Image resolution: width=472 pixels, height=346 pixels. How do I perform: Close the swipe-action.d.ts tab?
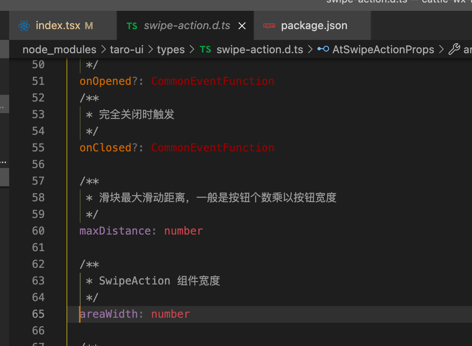click(242, 26)
